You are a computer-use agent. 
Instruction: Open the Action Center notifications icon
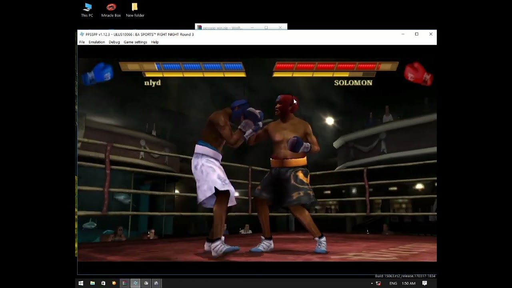[x=425, y=283]
